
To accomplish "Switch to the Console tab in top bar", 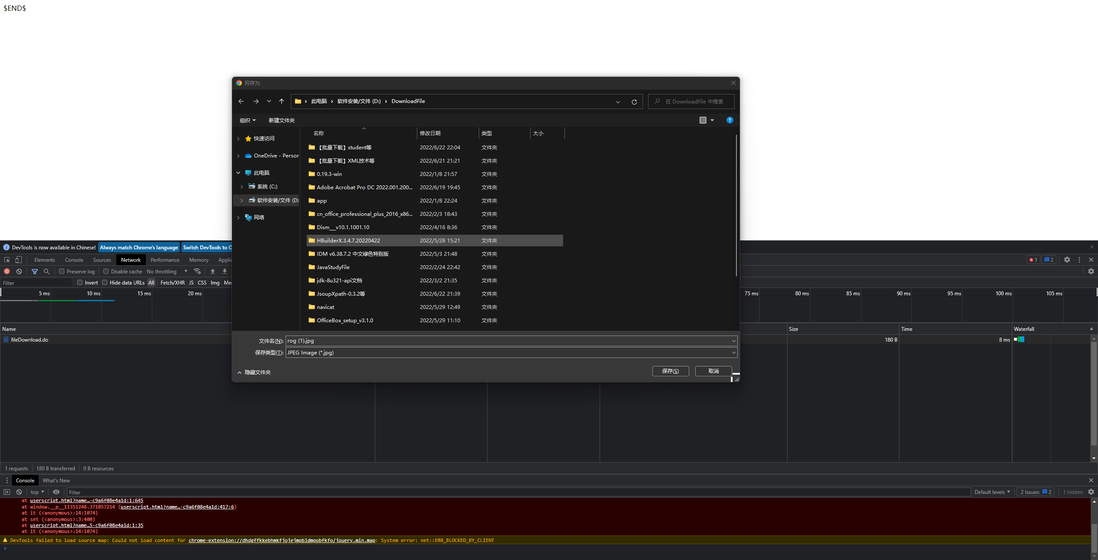I will tap(74, 260).
